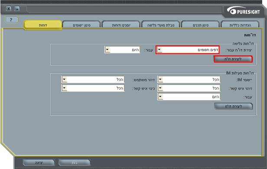The image size is (267, 169).
Task: Click the PureSight logo
Action: tap(244, 11)
